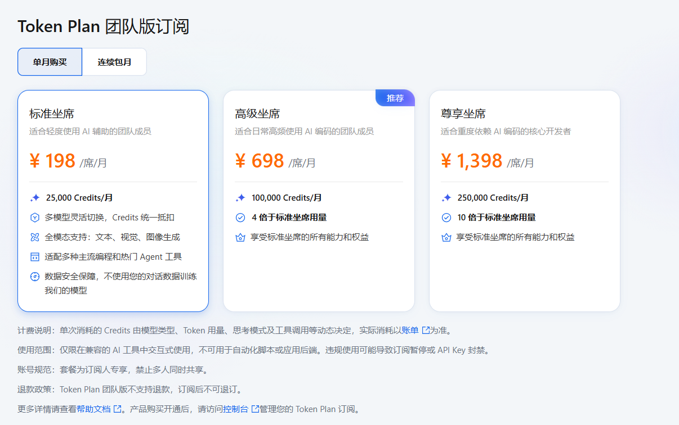Click the crown icon in the 尊享坐席 card

(446, 237)
